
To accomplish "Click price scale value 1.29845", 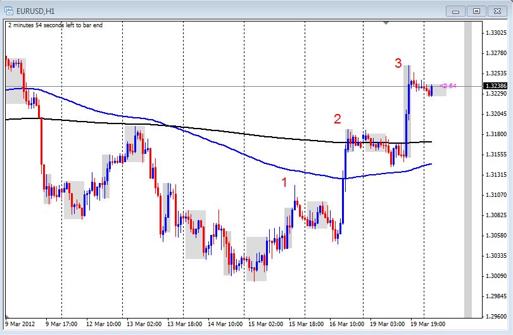I will [496, 296].
